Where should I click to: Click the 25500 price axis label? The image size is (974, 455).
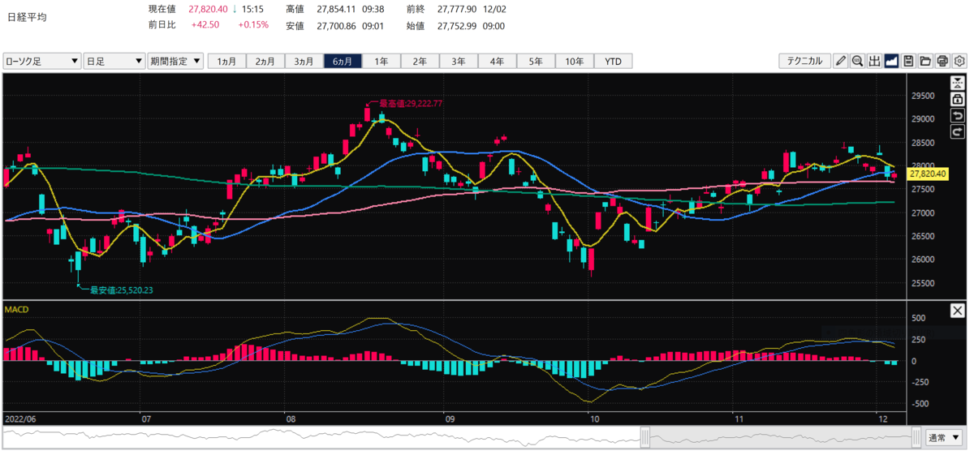pyautogui.click(x=924, y=283)
